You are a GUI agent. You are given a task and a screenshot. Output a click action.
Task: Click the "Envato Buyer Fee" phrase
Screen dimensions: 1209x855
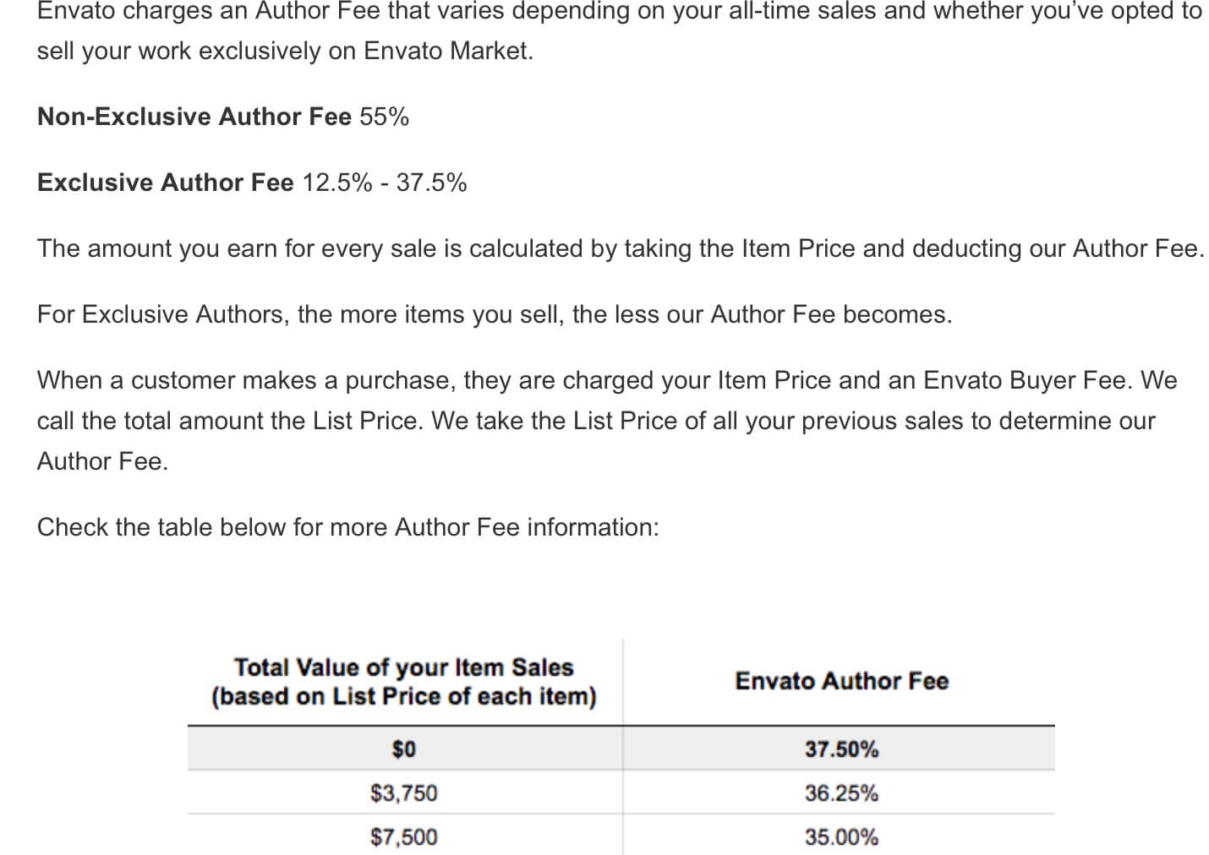click(1026, 380)
